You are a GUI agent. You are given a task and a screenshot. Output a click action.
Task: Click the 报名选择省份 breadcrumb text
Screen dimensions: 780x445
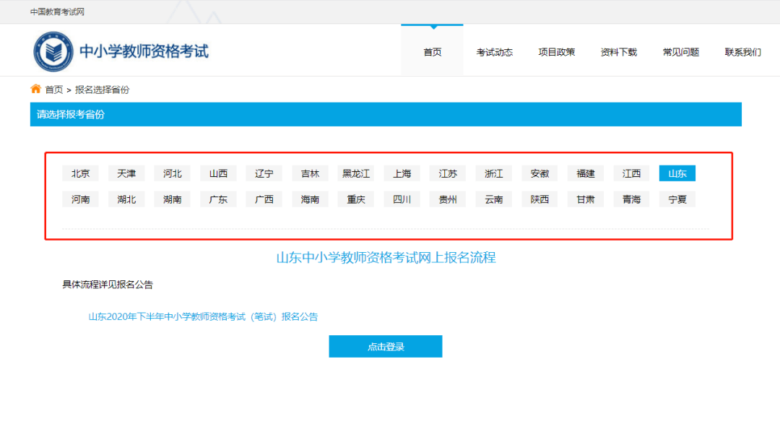pos(102,90)
